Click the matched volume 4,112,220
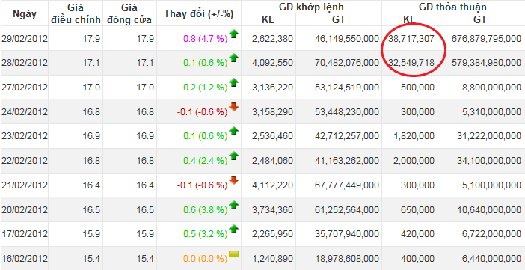This screenshot has height=270, width=525. click(x=272, y=185)
